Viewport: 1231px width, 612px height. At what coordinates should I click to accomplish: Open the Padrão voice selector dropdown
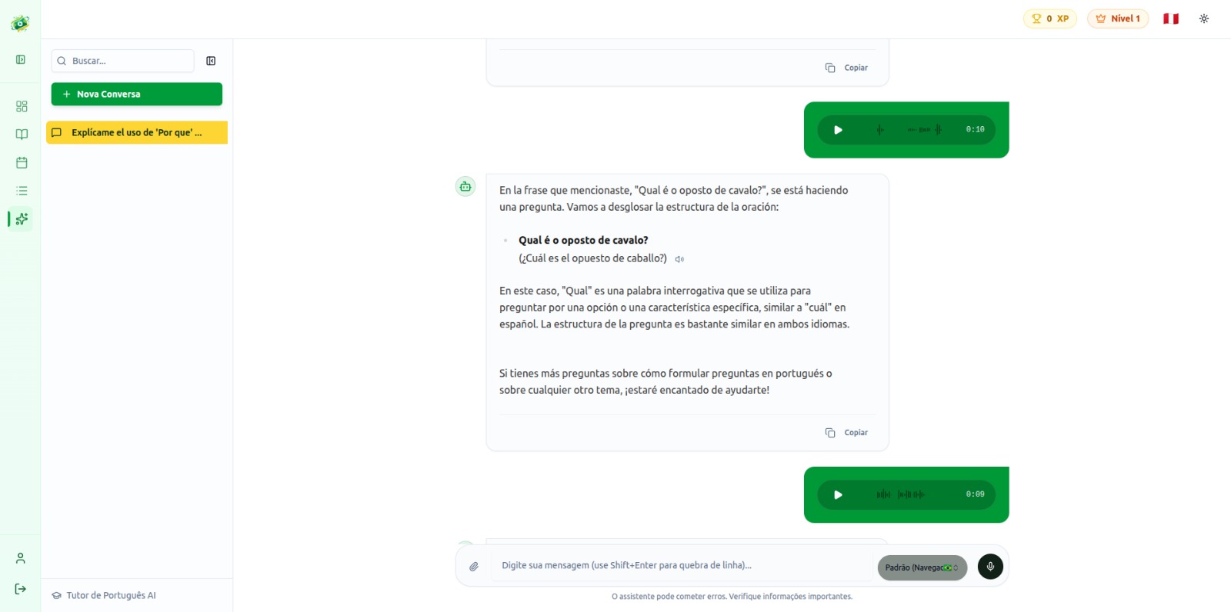tap(922, 567)
